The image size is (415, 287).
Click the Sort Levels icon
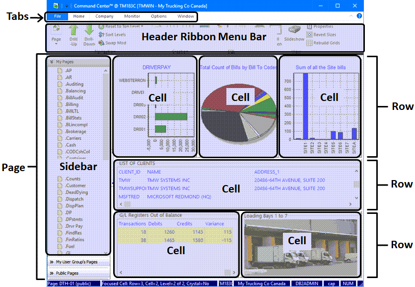101,35
